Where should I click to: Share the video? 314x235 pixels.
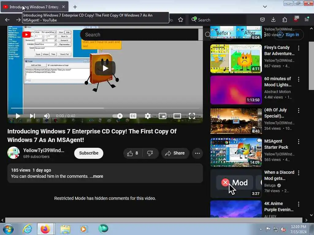[175, 153]
